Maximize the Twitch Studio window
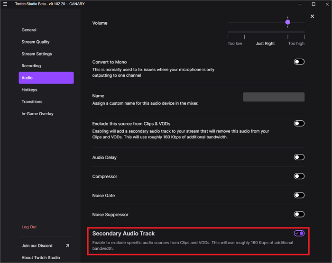Image resolution: width=332 pixels, height=263 pixels. (314, 4)
